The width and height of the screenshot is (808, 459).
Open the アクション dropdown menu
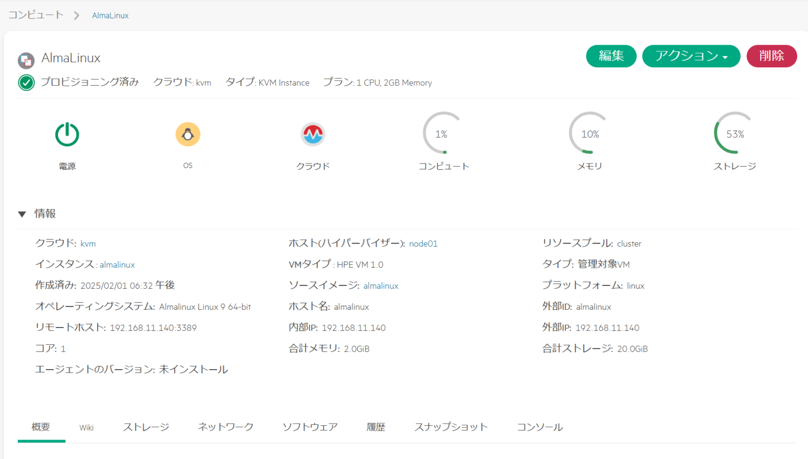(x=691, y=56)
